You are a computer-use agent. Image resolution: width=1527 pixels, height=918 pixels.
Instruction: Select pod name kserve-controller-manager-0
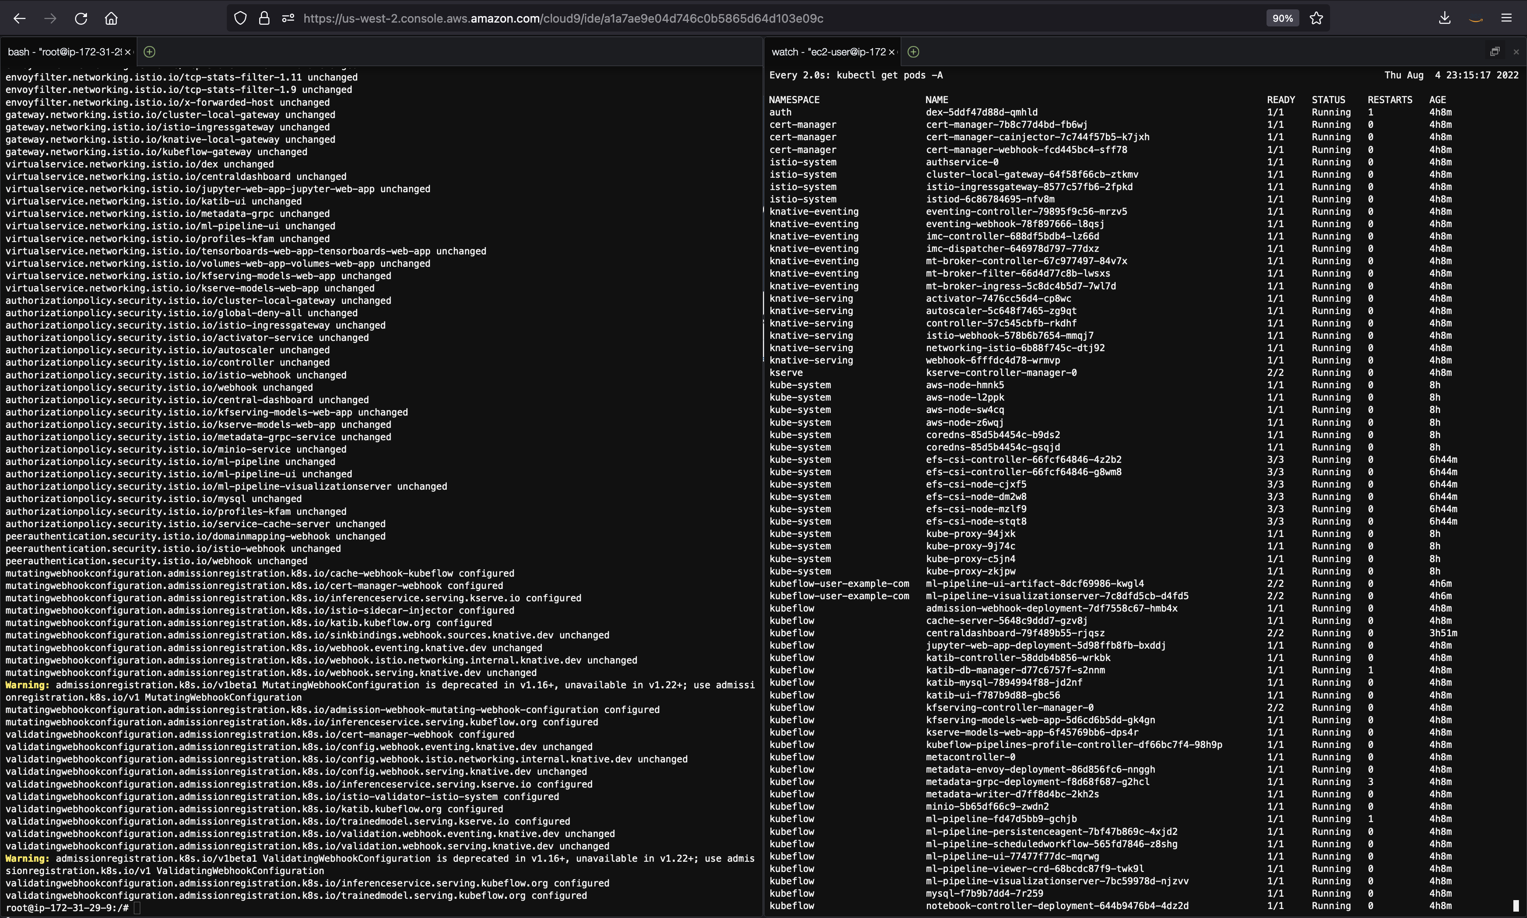tap(1001, 372)
